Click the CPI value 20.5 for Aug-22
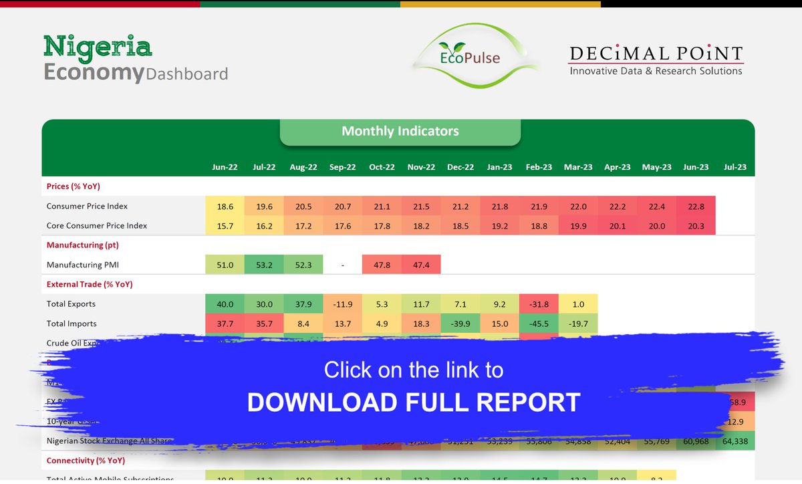The width and height of the screenshot is (802, 484). [303, 206]
